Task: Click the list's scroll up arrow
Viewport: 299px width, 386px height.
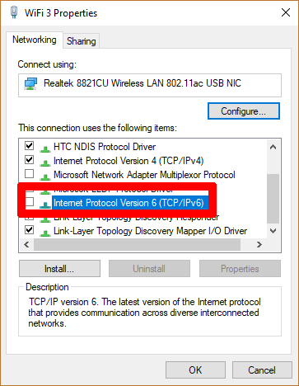Action: coord(273,147)
